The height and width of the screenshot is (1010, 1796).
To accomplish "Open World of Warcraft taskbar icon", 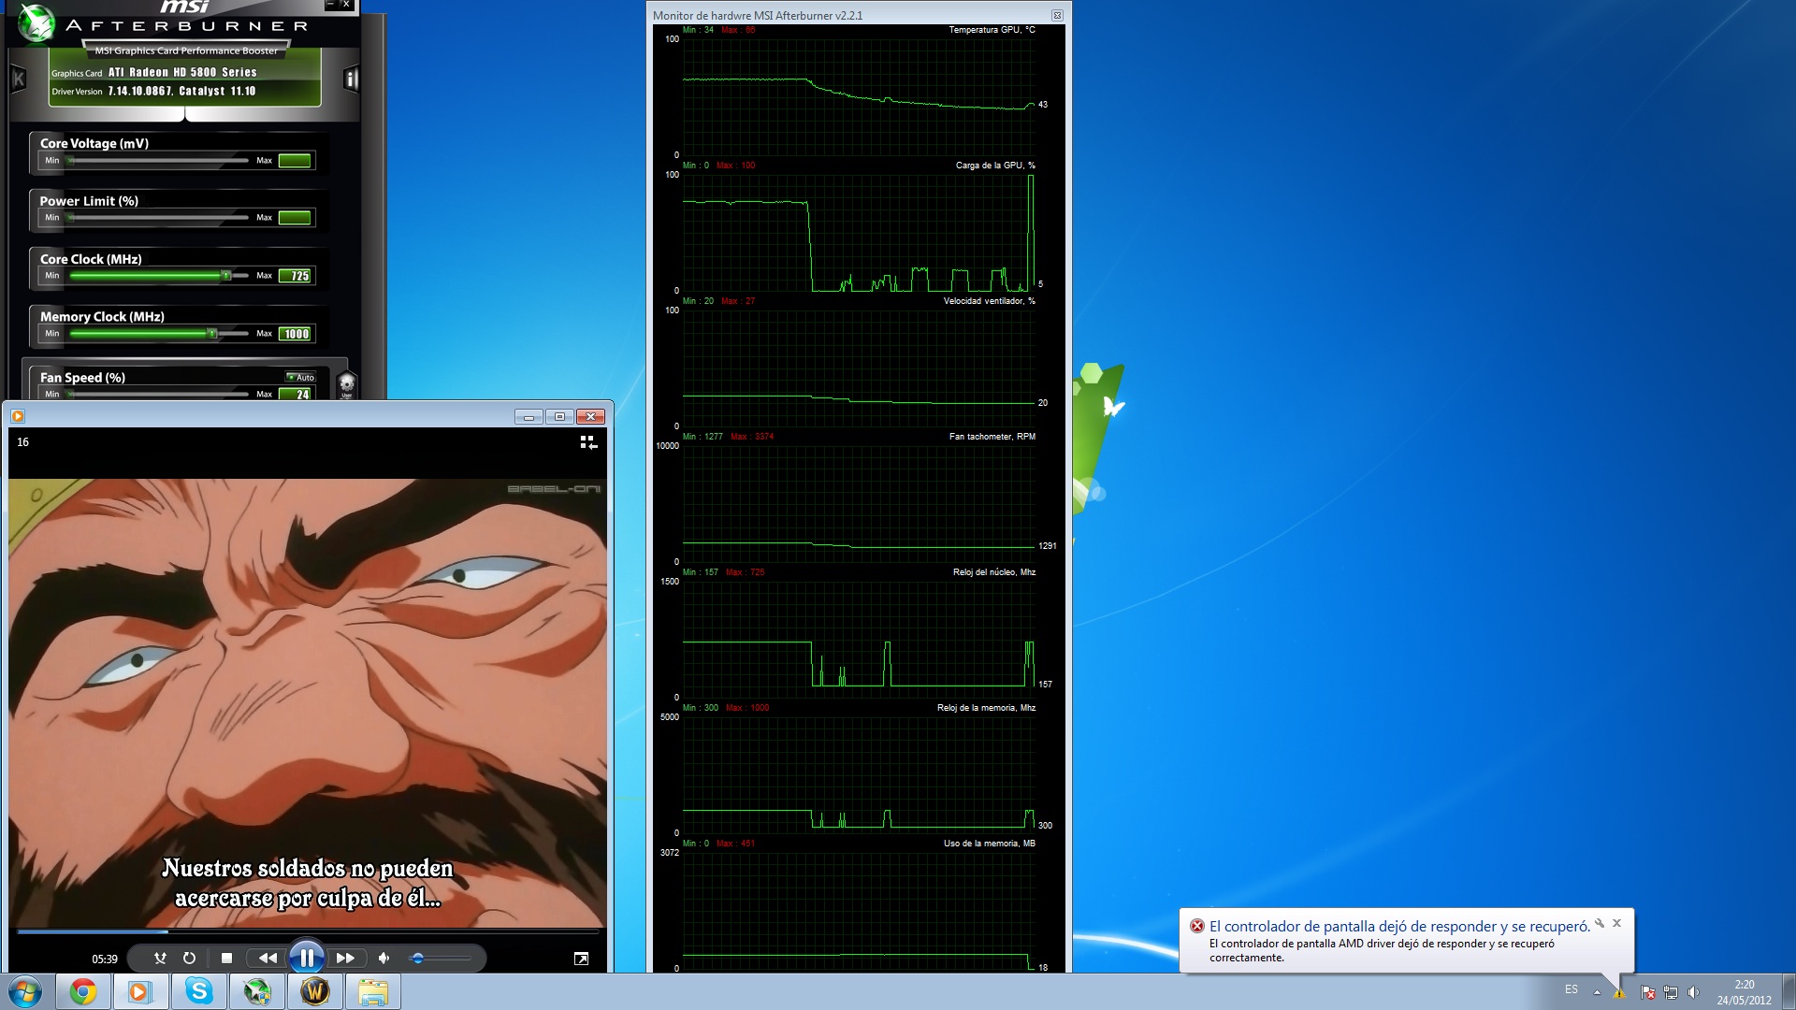I will (314, 991).
